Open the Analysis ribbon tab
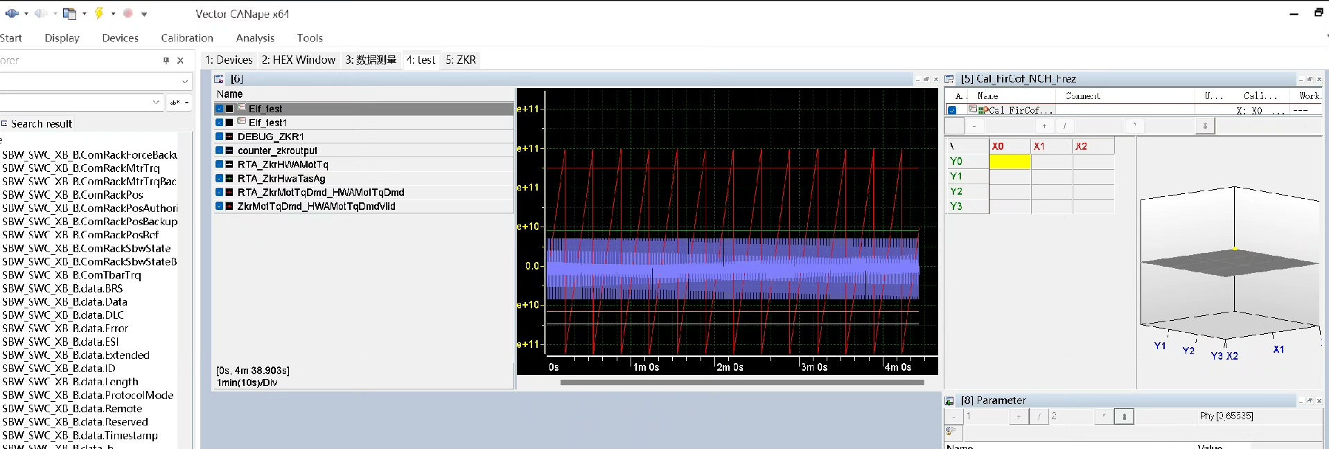Viewport: 1329px width, 449px height. tap(255, 38)
